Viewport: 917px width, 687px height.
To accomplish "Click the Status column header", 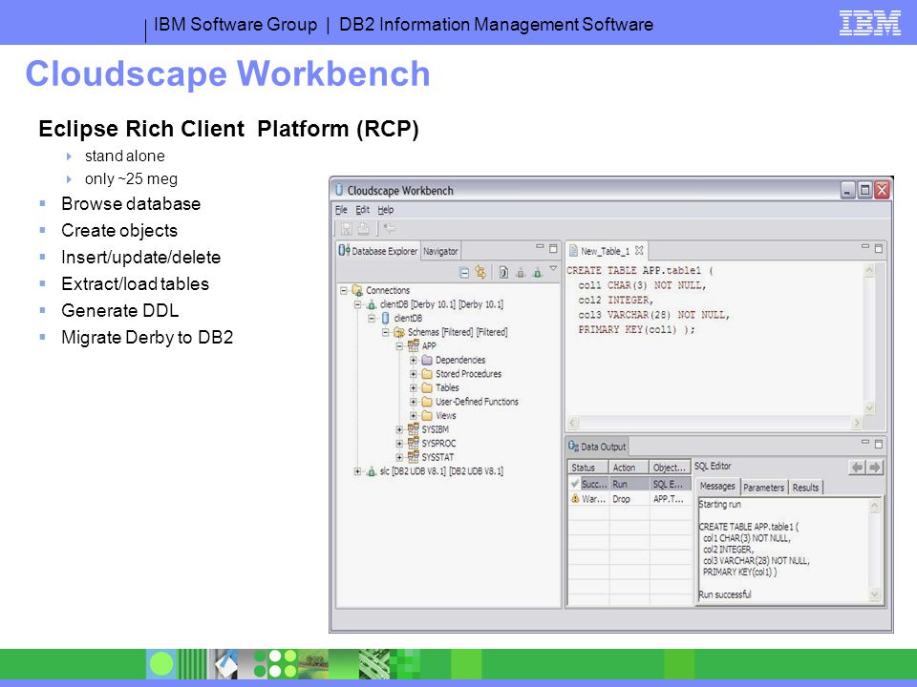I will [587, 468].
